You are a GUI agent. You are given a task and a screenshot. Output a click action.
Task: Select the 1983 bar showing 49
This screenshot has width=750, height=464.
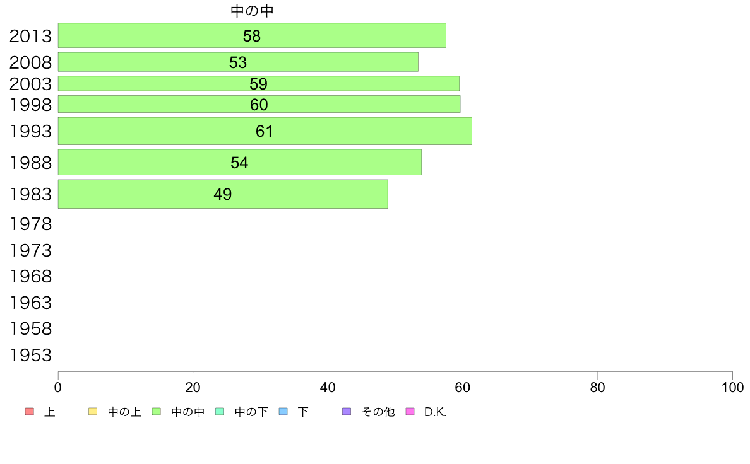pyautogui.click(x=223, y=194)
